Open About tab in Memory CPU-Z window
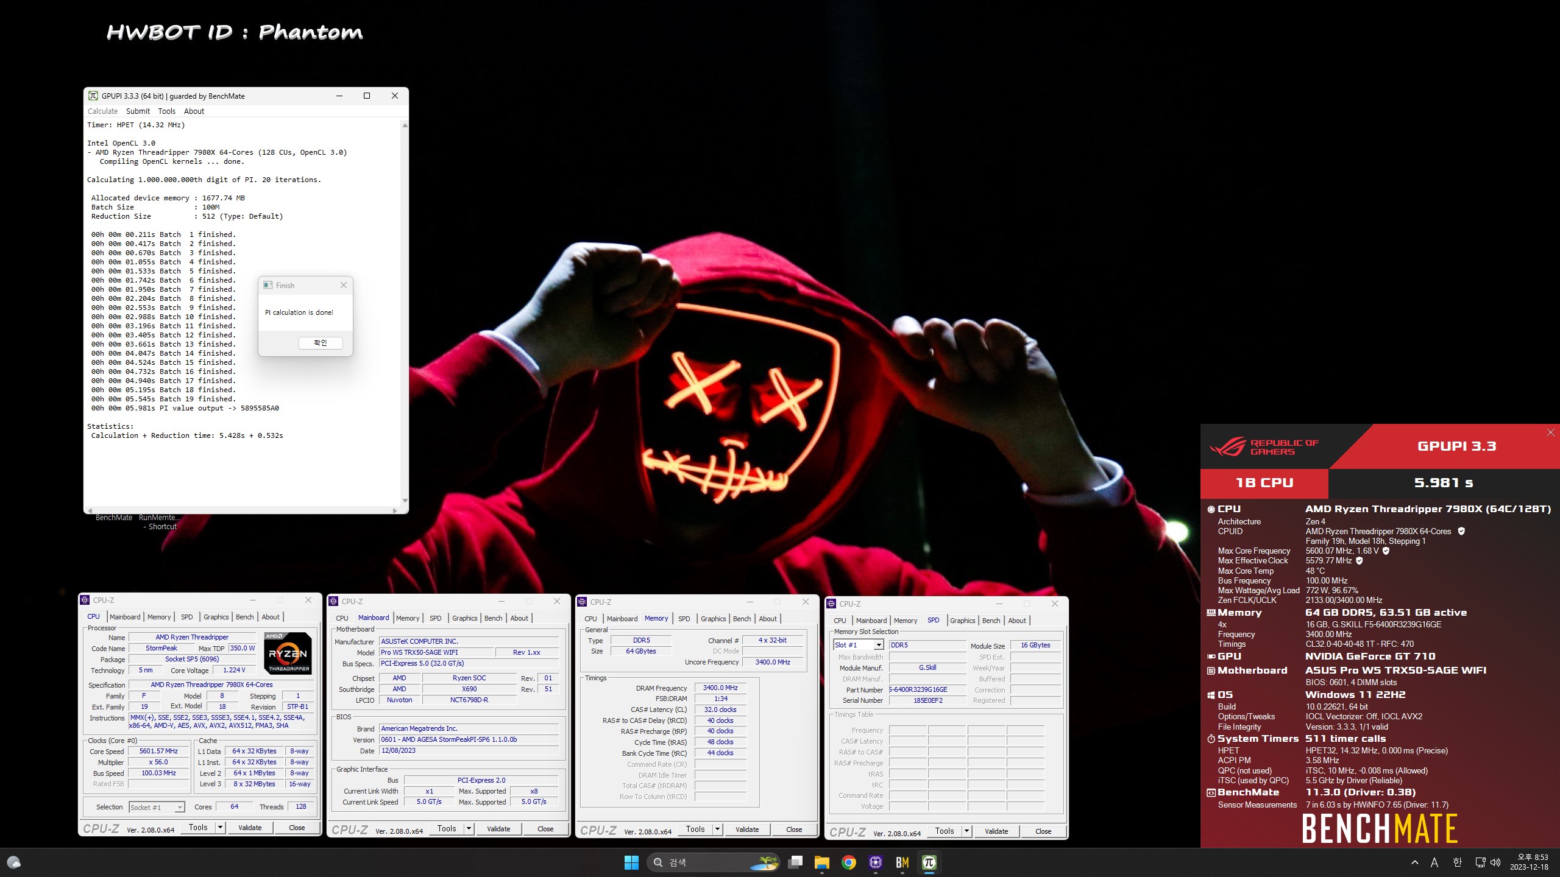1560x877 pixels. pos(768,619)
